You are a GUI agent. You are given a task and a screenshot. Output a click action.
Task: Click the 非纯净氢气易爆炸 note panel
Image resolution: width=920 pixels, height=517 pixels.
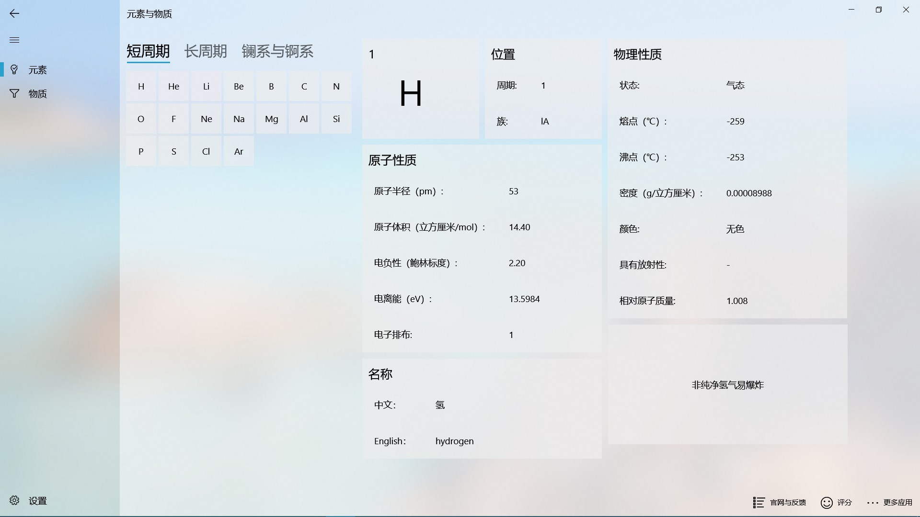pyautogui.click(x=727, y=385)
